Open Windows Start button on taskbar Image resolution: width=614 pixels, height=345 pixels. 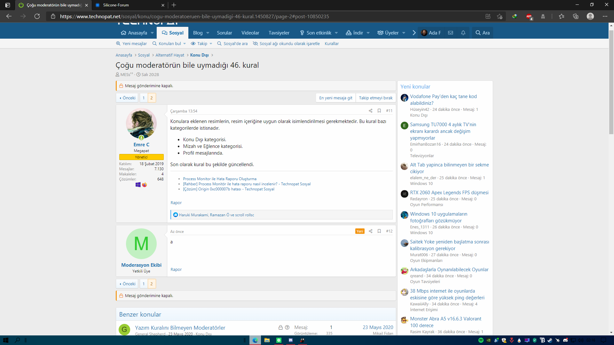pos(6,340)
